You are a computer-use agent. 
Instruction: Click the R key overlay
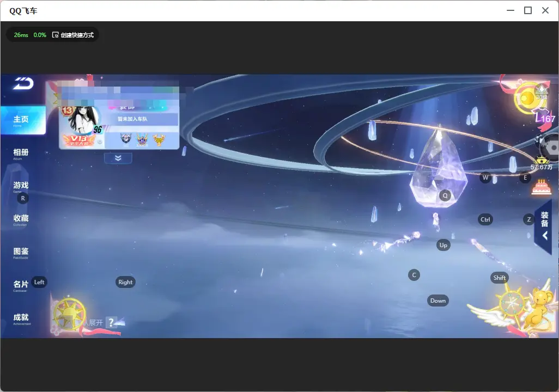(x=23, y=198)
